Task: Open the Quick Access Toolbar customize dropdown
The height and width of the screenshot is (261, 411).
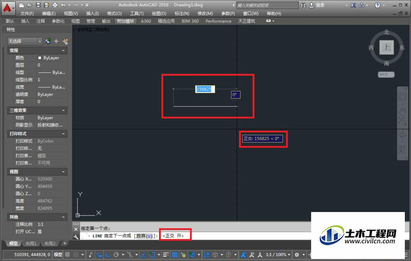Action: click(87, 5)
